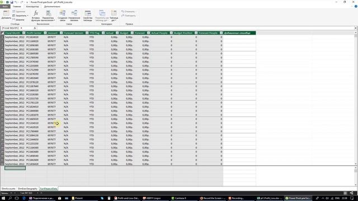Open the Forecast People column filter dropdown
This screenshot has width=358, height=201.
222,33
